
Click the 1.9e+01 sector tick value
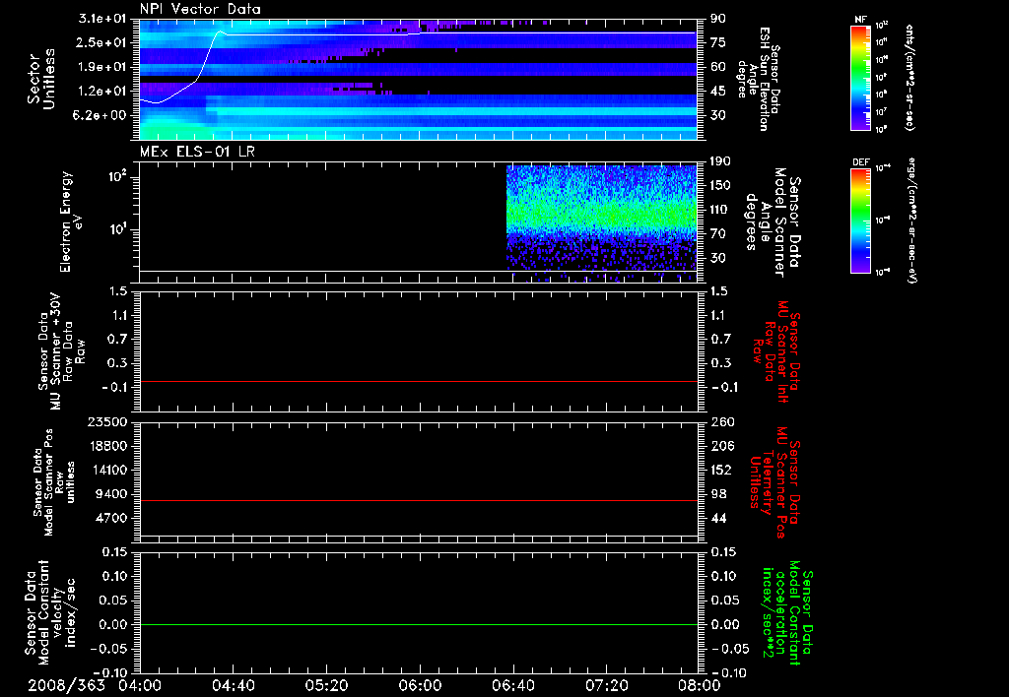[x=101, y=67]
